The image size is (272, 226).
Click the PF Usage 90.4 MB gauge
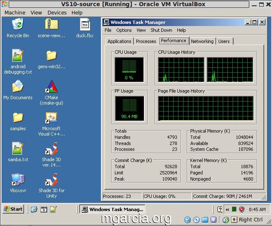129,108
